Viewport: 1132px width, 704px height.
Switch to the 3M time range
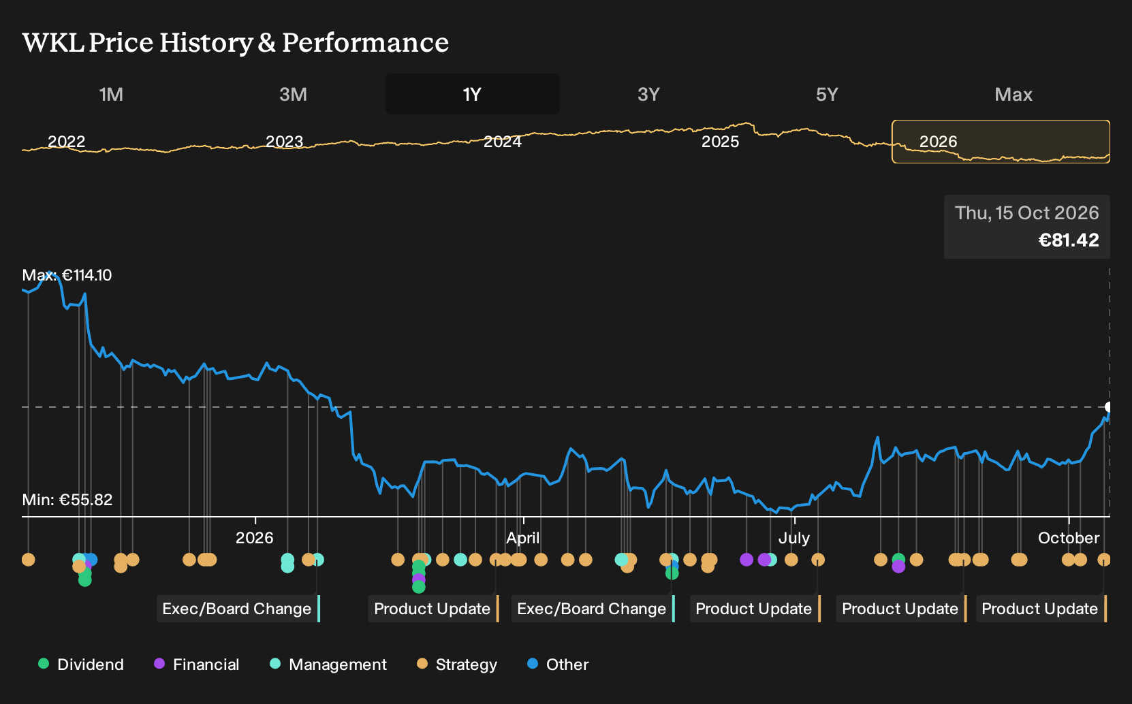click(x=293, y=94)
